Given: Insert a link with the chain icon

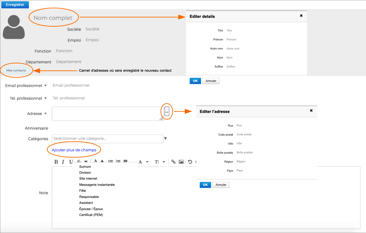Looking at the screenshot, I should [173, 162].
